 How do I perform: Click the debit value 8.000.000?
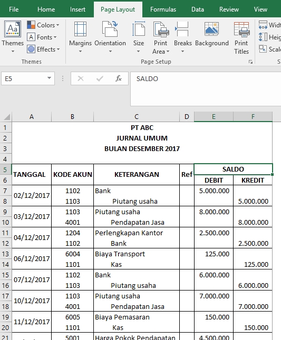click(214, 212)
